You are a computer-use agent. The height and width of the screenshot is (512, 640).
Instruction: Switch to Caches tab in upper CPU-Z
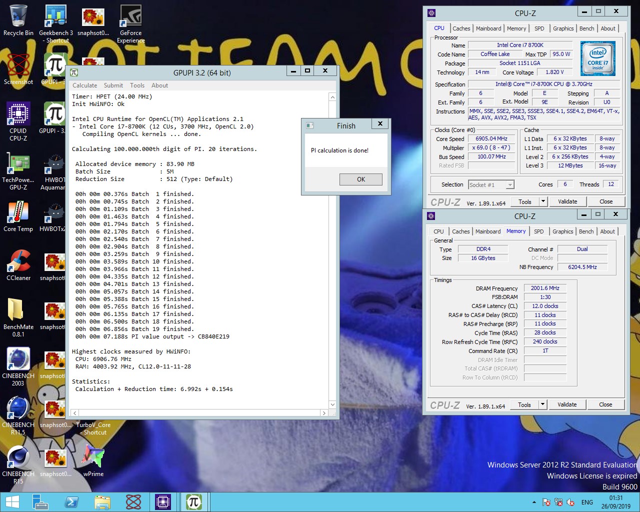[461, 28]
